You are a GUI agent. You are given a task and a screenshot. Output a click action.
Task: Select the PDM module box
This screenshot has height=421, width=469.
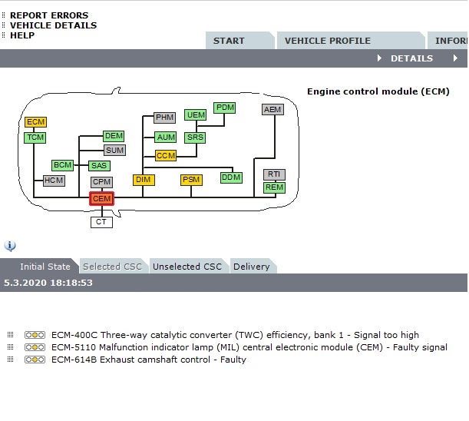tap(225, 108)
